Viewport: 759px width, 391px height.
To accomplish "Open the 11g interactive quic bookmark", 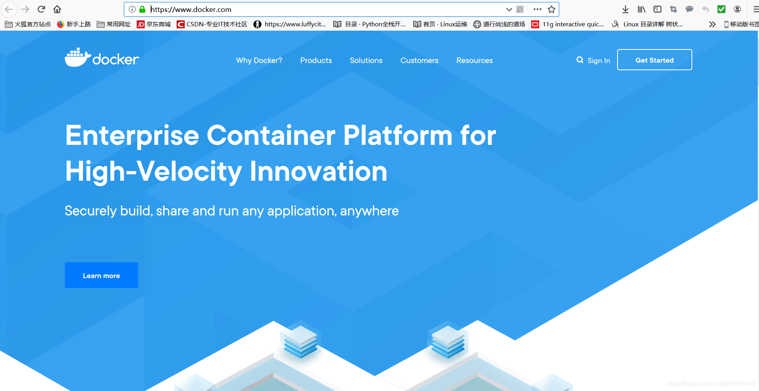I will (x=568, y=24).
